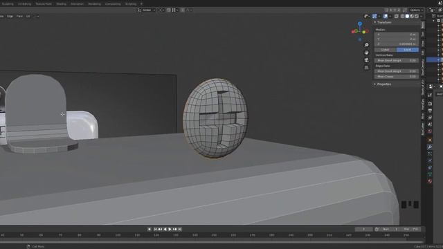Open Tool properties tab in properties editor

pyautogui.click(x=430, y=95)
